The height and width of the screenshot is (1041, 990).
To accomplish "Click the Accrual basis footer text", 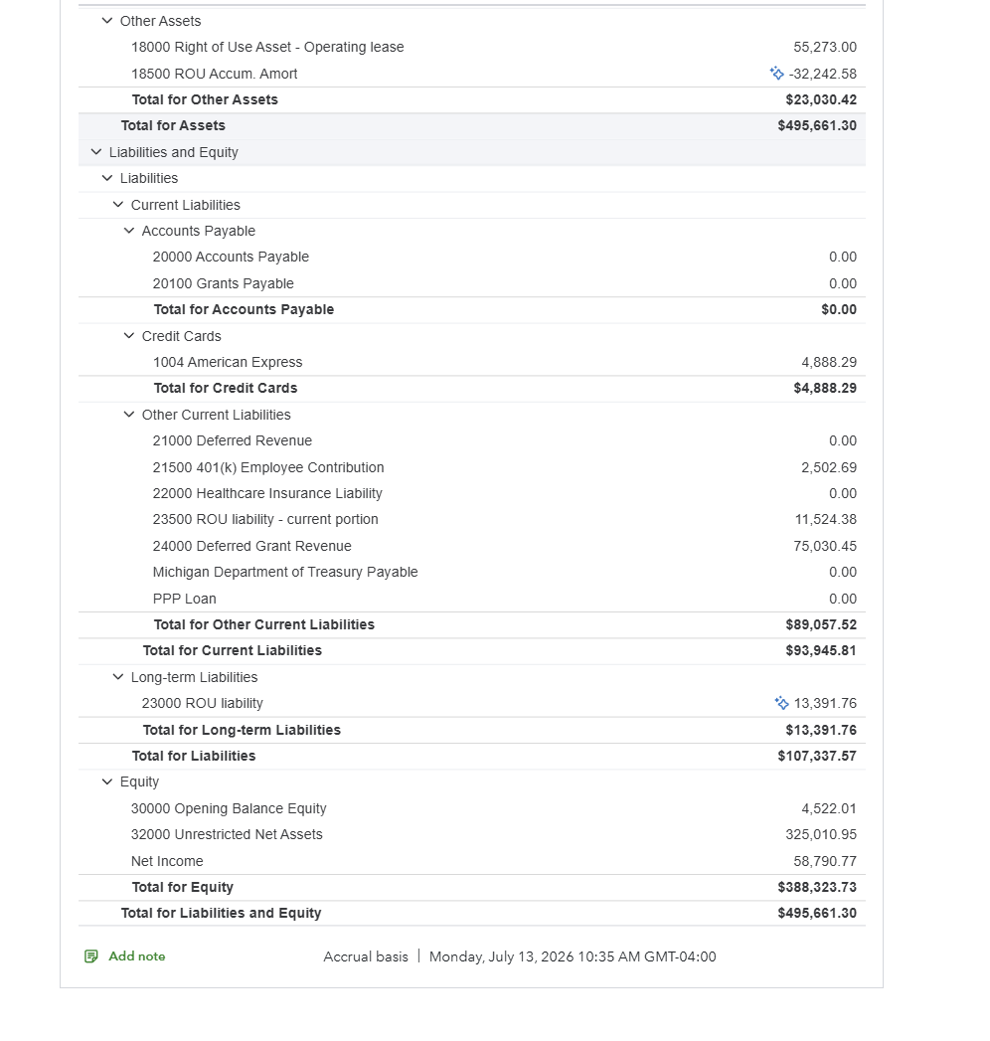I will point(366,956).
